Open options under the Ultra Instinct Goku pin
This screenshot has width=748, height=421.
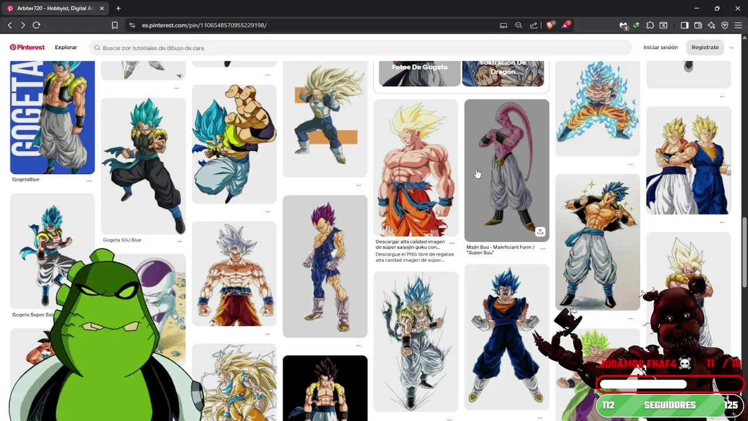click(x=268, y=334)
